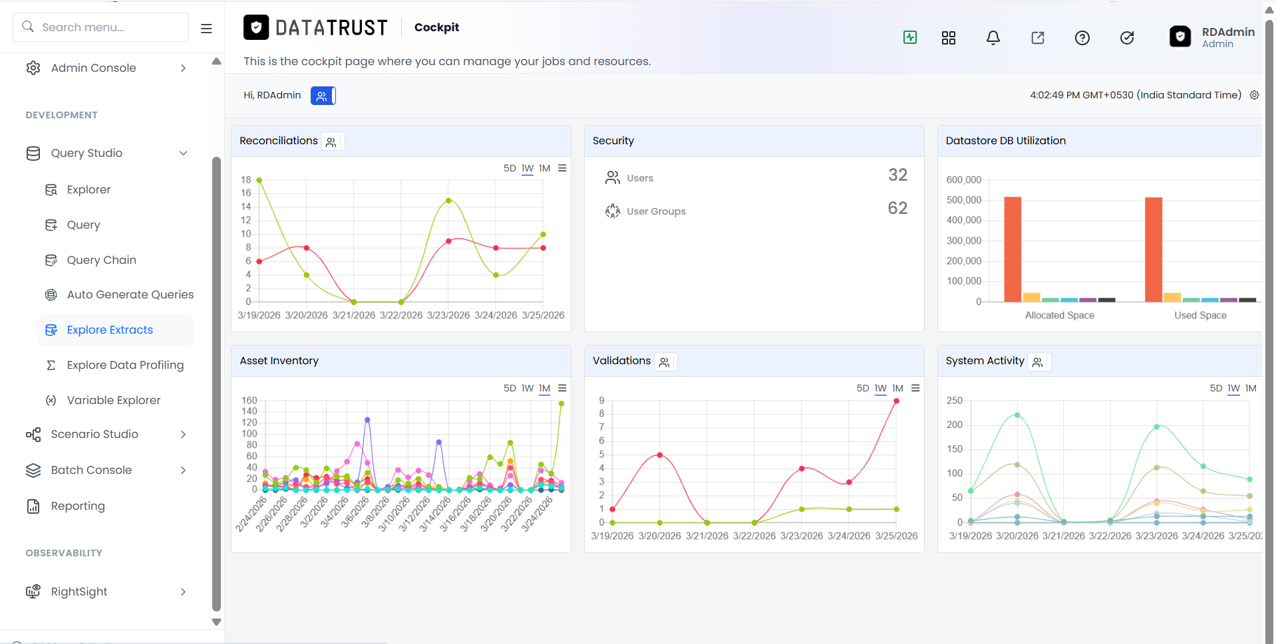Click the orange Allocated Space bar

(x=1013, y=249)
